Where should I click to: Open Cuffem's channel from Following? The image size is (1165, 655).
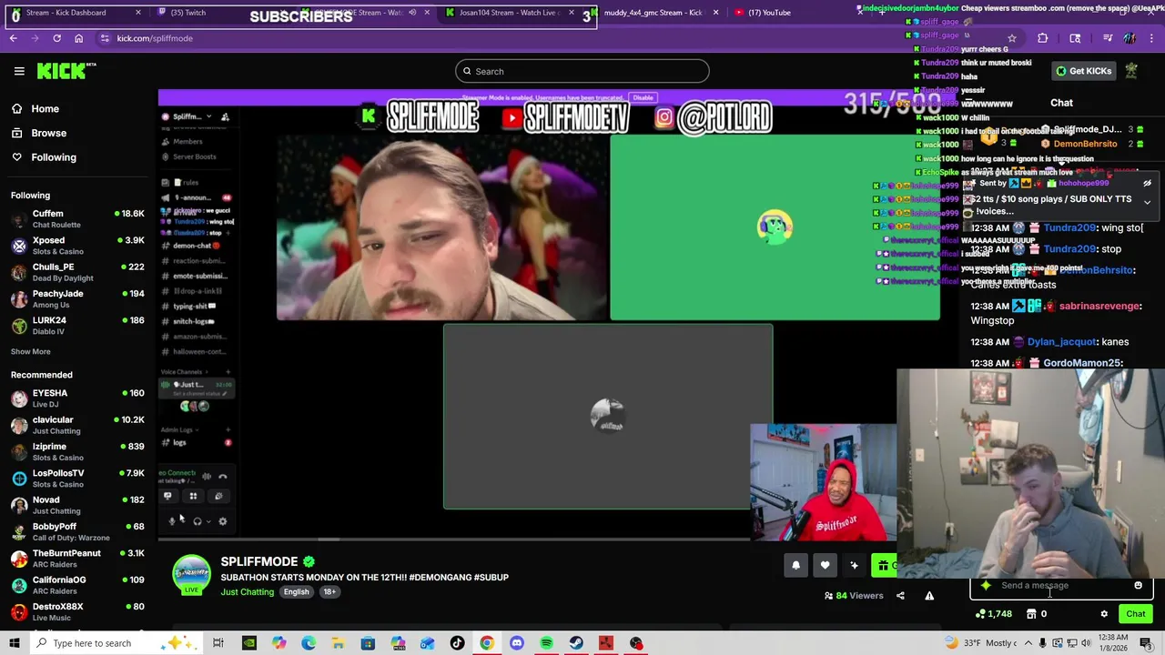(77, 218)
